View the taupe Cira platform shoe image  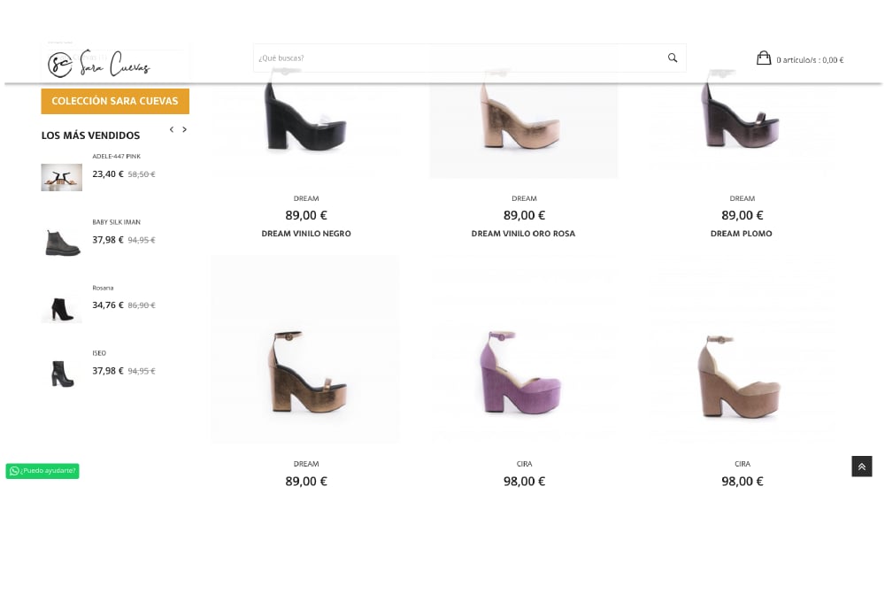[742, 372]
